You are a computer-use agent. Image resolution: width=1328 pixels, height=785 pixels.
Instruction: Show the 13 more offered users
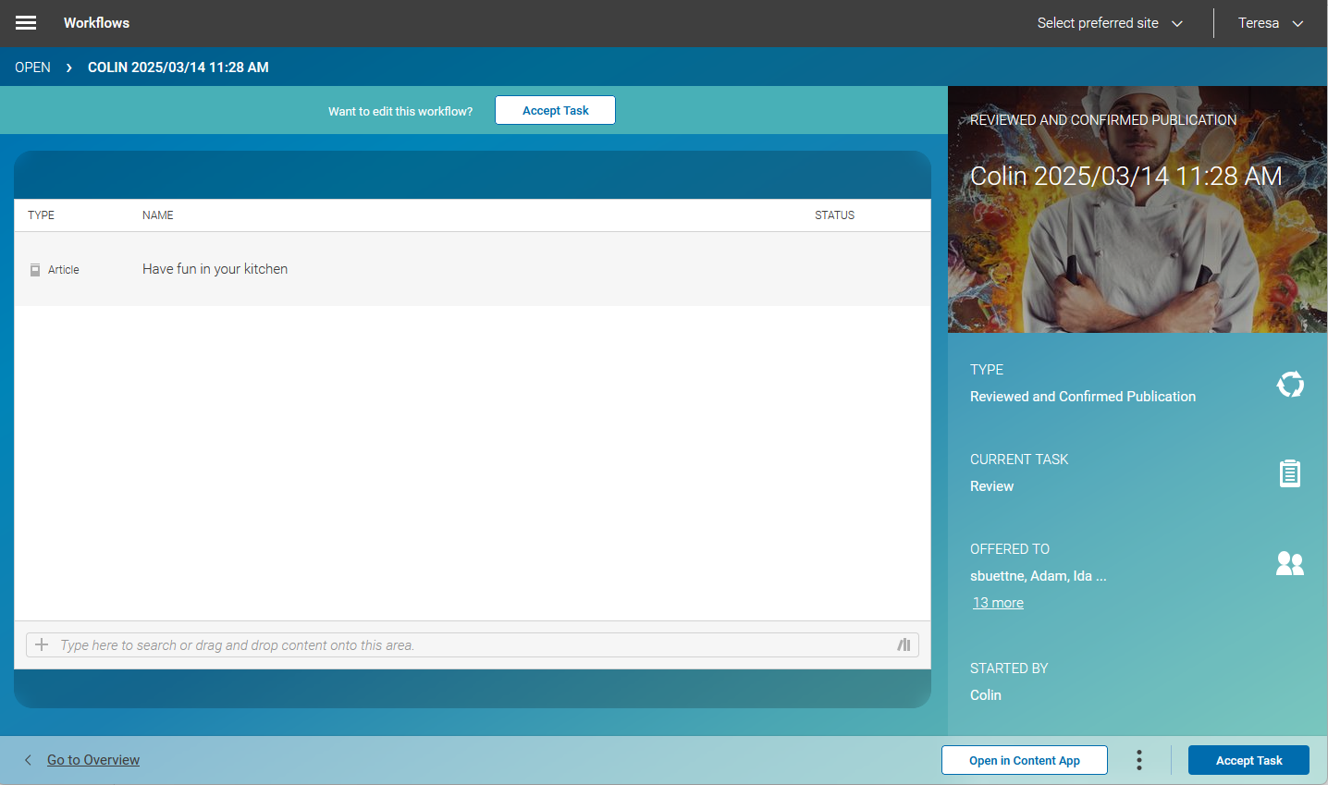point(998,602)
